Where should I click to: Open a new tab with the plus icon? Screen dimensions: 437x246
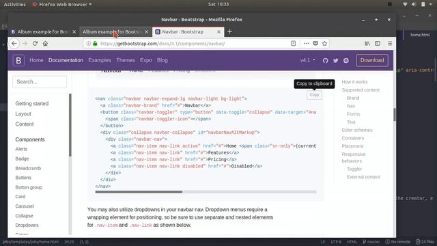pyautogui.click(x=229, y=32)
